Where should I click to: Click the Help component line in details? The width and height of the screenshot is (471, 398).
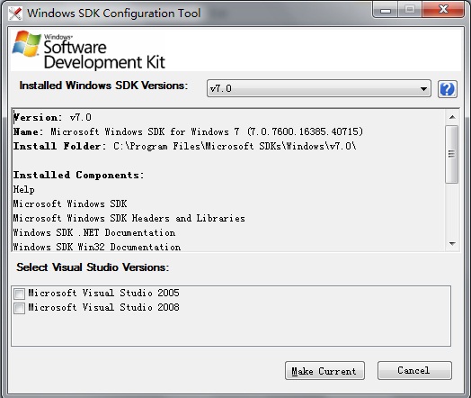pyautogui.click(x=23, y=189)
